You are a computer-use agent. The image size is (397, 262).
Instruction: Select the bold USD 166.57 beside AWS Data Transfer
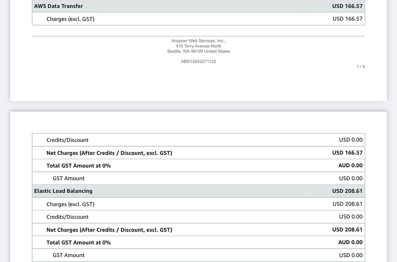click(x=347, y=6)
